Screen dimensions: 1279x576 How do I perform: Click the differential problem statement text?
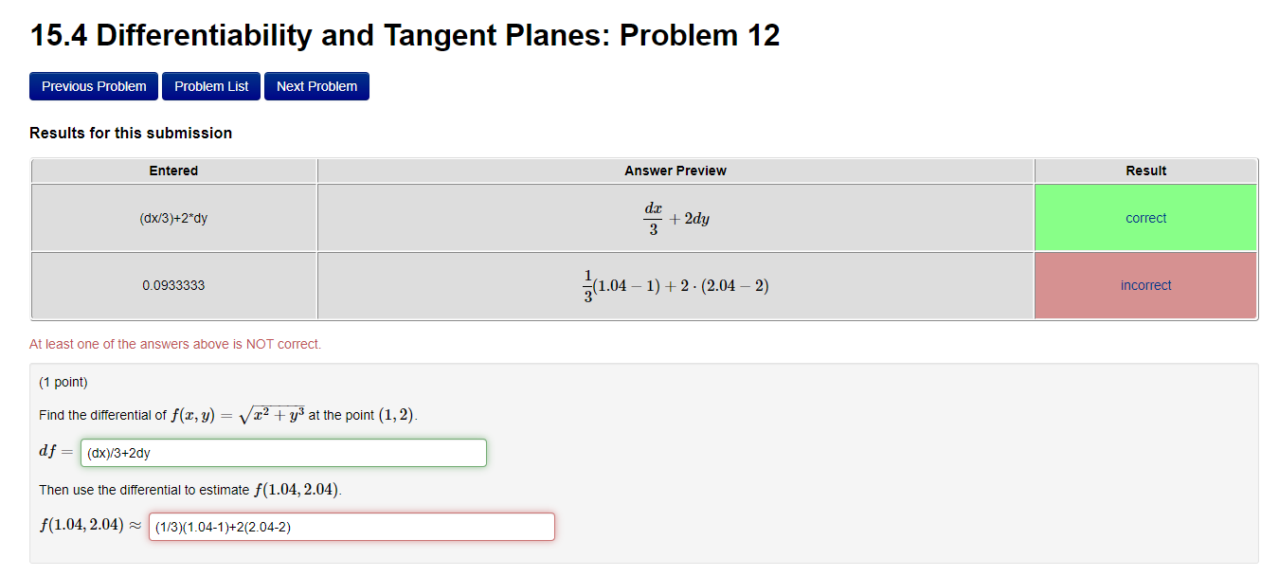[x=227, y=414]
